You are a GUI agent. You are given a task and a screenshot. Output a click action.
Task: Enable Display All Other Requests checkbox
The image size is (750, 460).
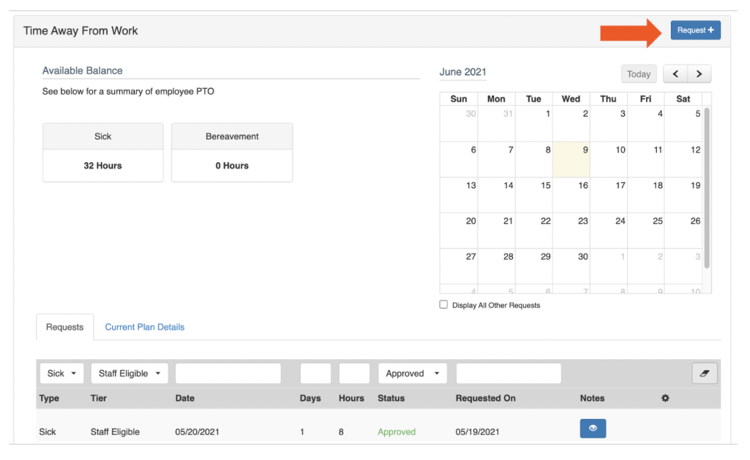[444, 305]
